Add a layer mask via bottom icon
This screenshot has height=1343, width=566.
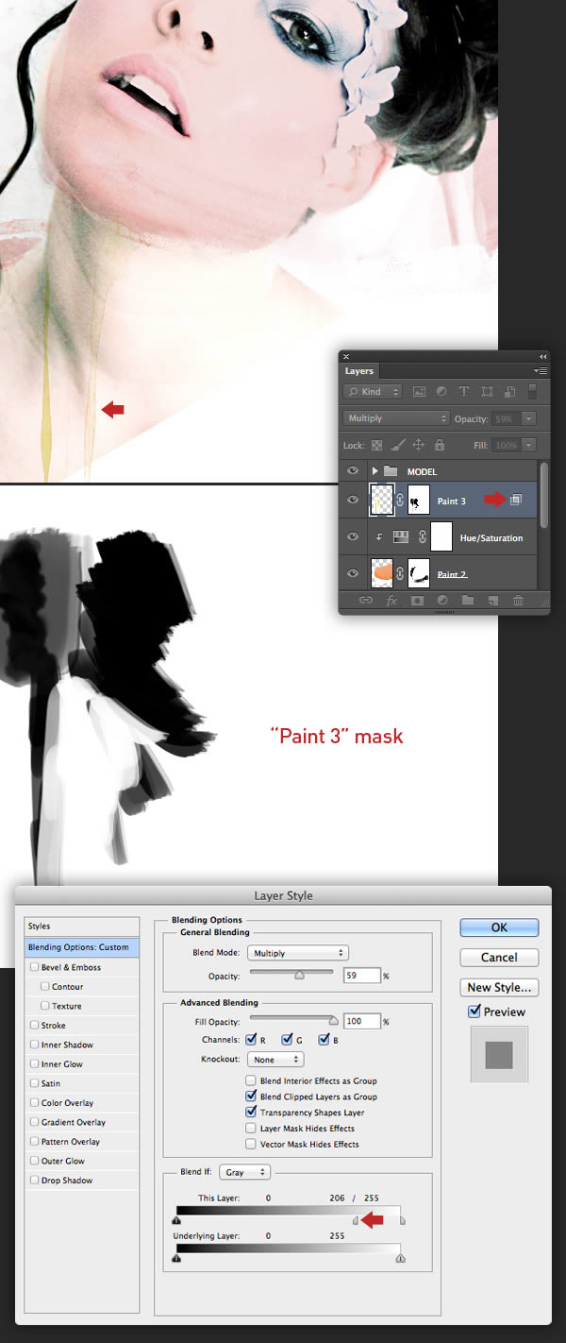click(x=417, y=600)
